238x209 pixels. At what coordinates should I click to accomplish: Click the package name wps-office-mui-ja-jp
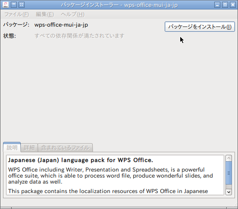coord(61,25)
